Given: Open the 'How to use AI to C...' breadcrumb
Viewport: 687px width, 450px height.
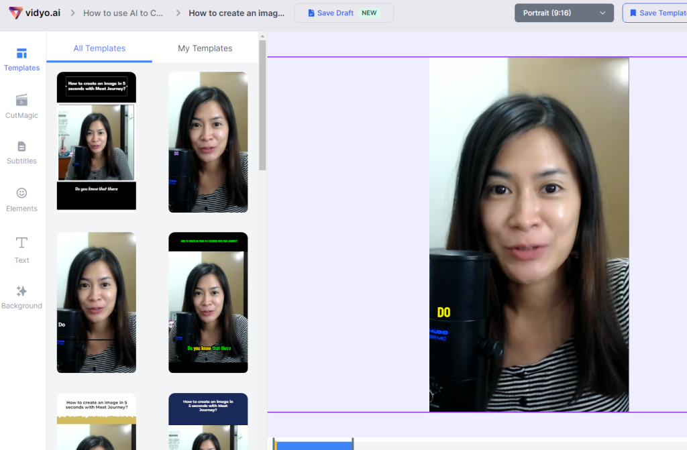Looking at the screenshot, I should (x=123, y=13).
